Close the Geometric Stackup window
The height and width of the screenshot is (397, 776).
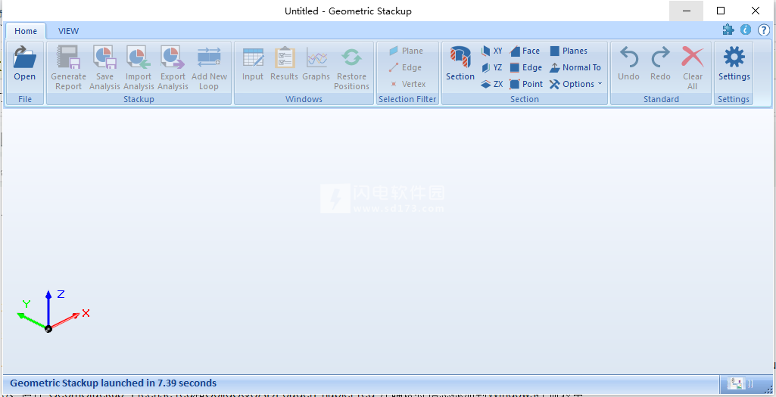756,11
